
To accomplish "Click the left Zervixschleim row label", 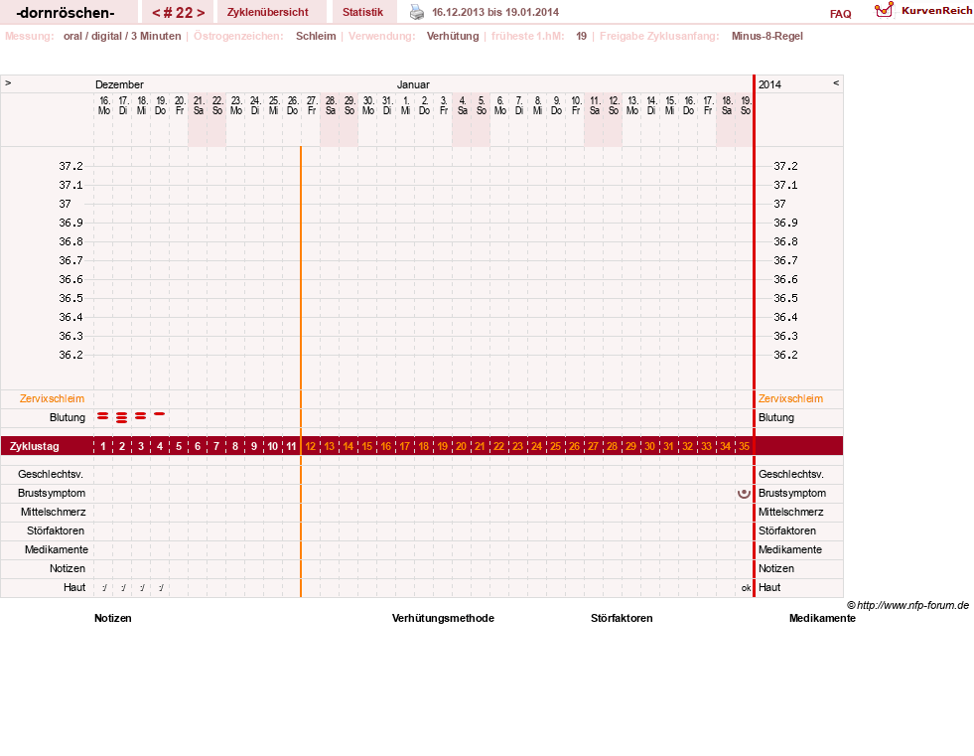I will [x=52, y=399].
